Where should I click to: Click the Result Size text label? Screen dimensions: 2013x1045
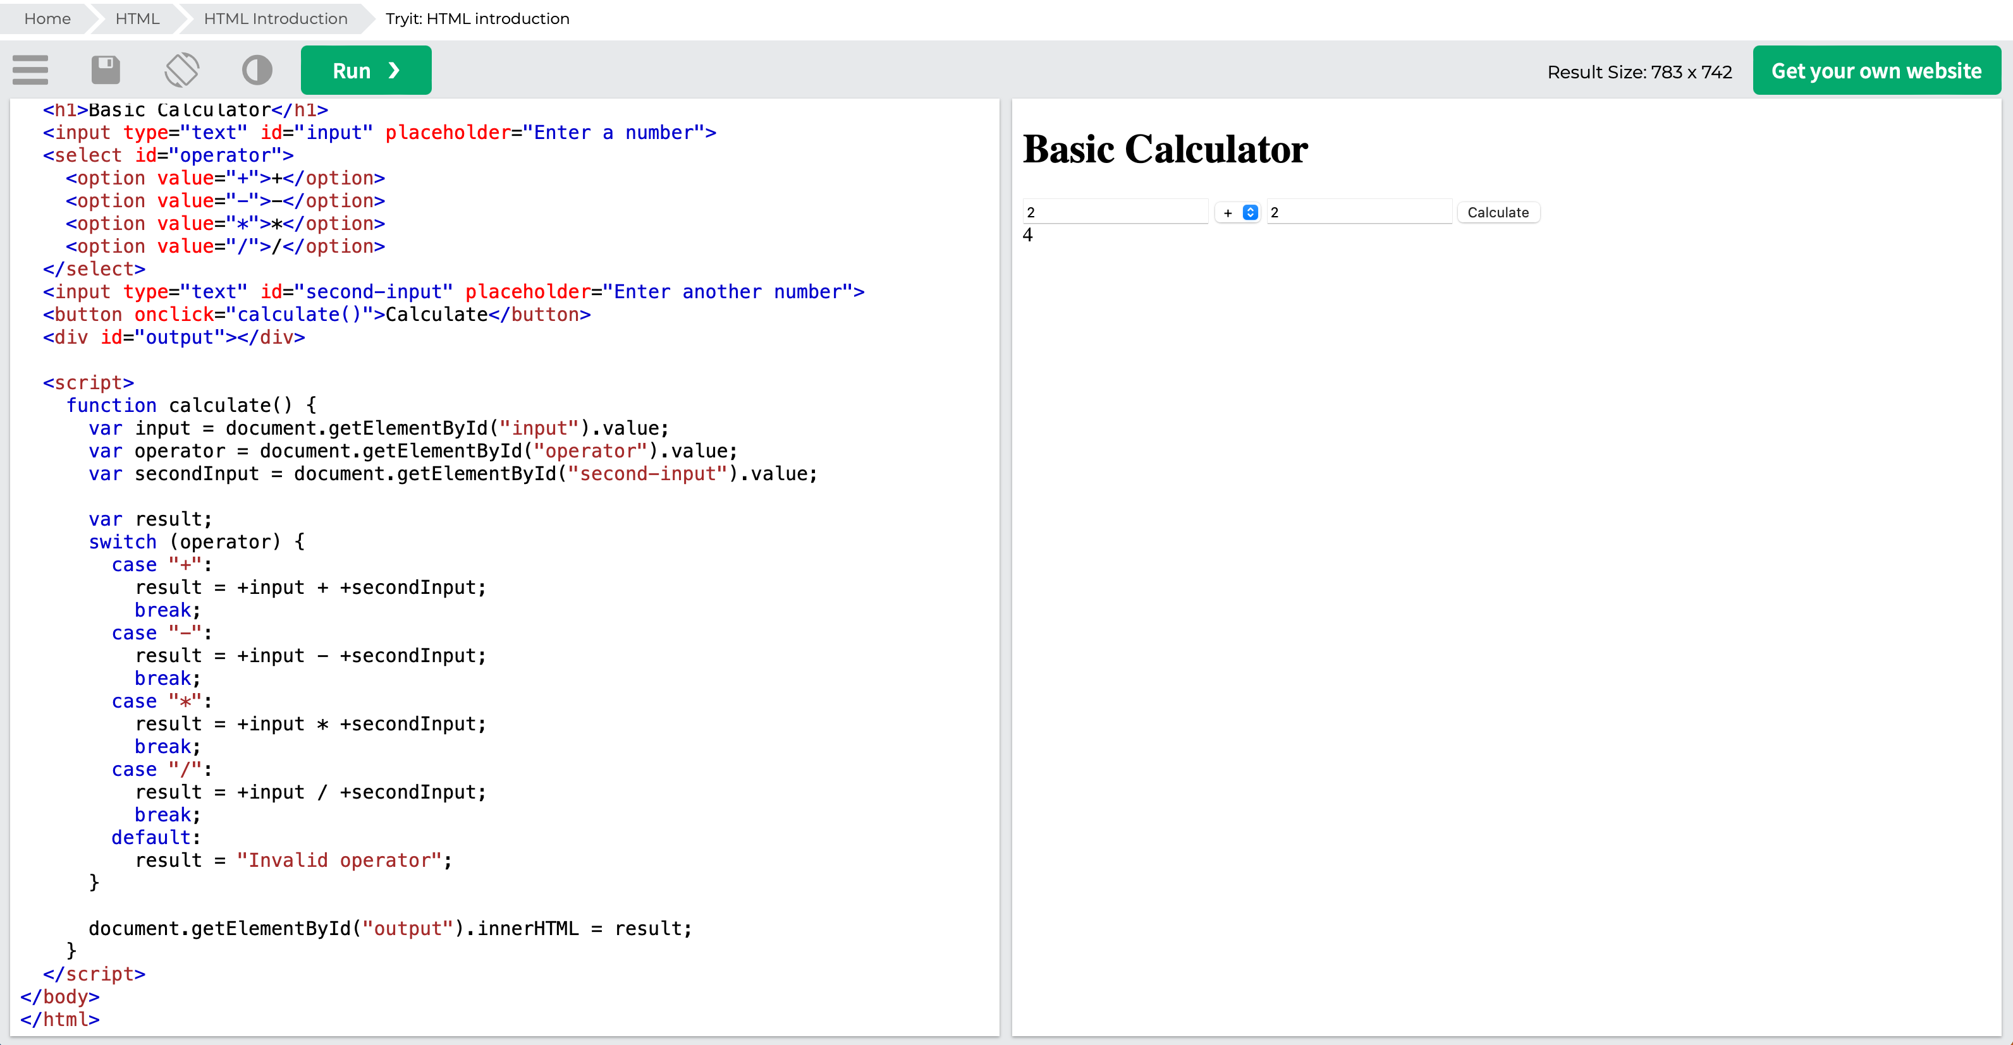(x=1639, y=72)
